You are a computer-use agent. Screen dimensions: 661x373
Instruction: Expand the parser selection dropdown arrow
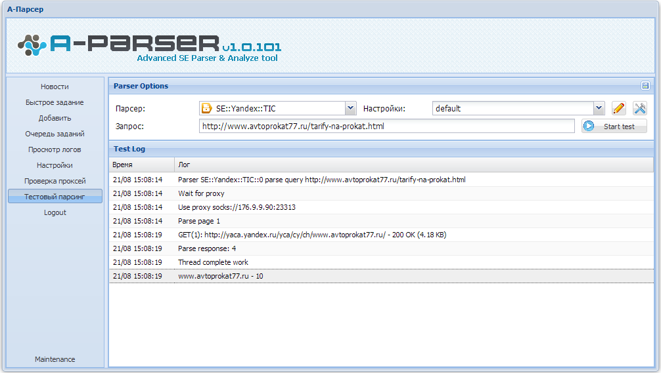click(350, 109)
